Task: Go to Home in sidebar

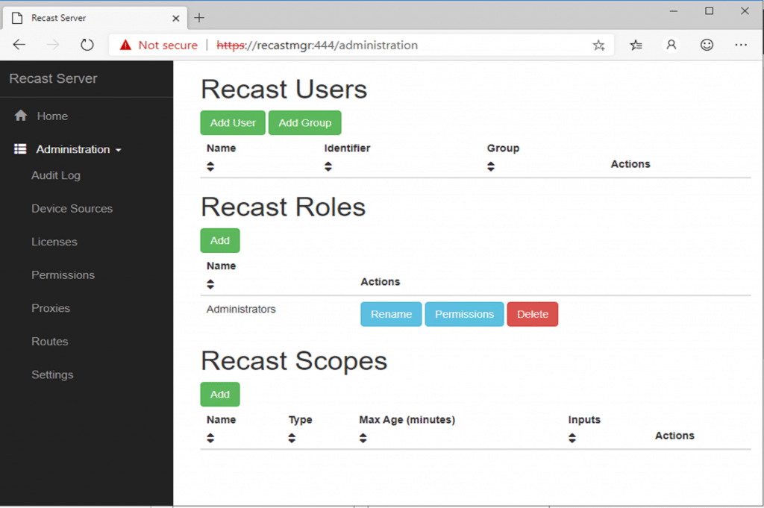Action: (x=52, y=116)
